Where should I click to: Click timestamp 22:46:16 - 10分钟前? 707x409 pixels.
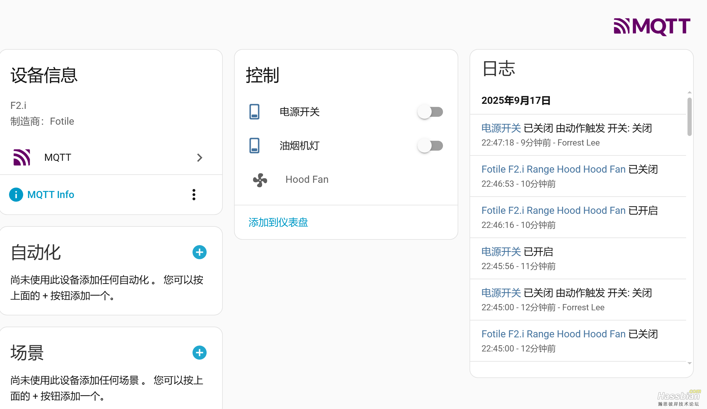coord(518,225)
